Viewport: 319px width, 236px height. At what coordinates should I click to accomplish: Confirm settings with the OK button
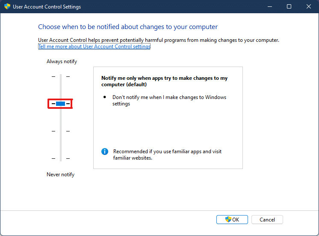pos(232,219)
